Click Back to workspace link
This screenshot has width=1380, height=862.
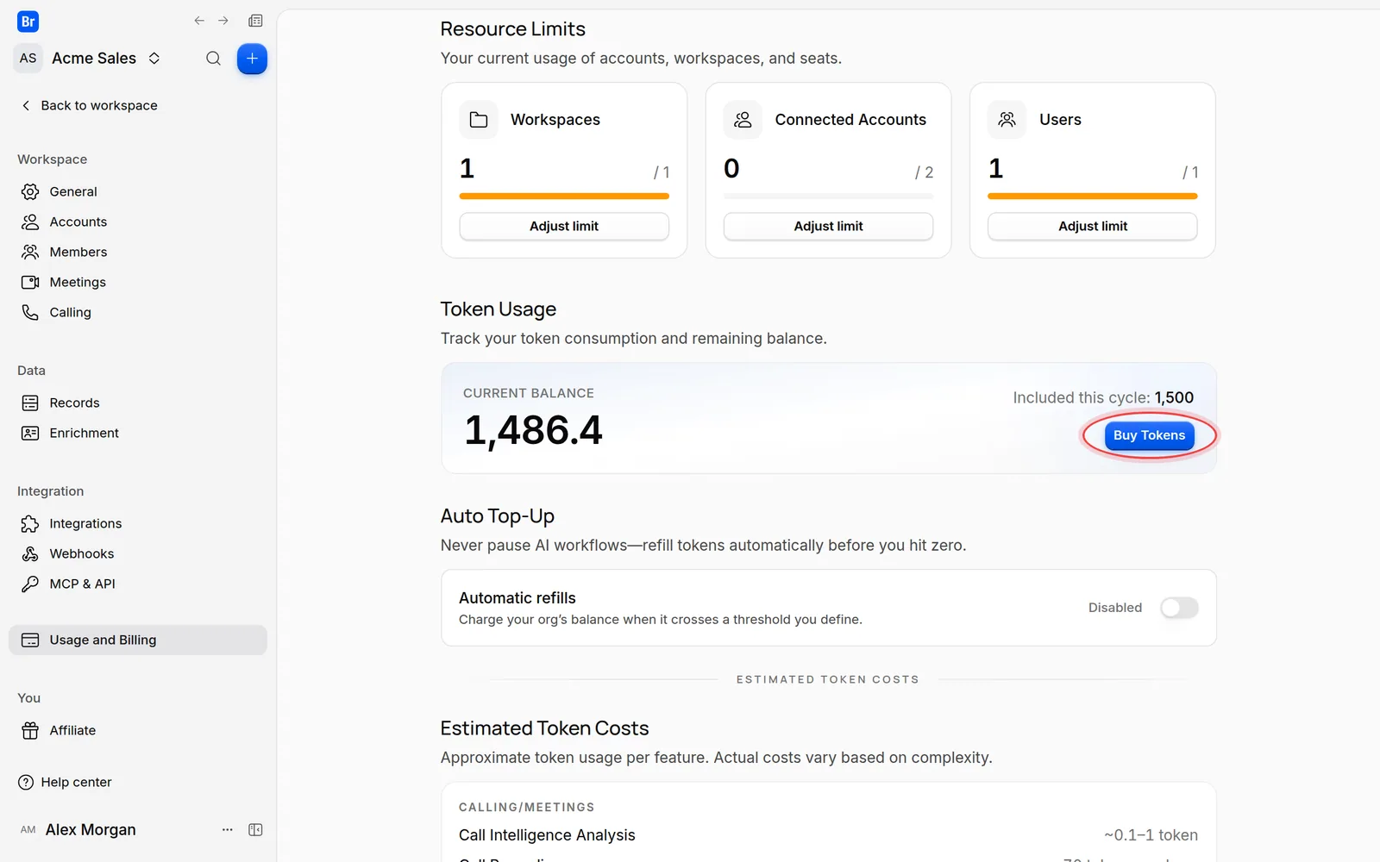pyautogui.click(x=89, y=105)
